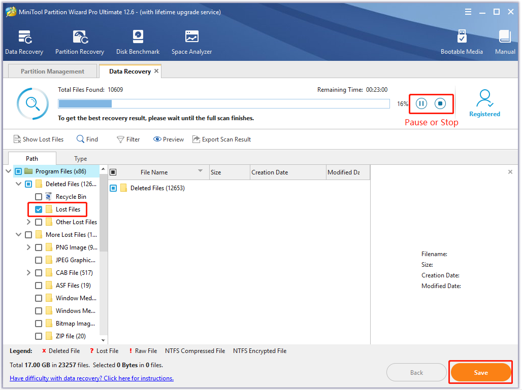Image resolution: width=522 pixels, height=390 pixels.
Task: Click Export Scan Result
Action: pos(222,139)
